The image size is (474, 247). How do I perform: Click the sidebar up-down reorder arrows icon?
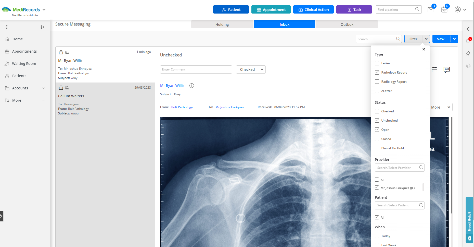click(x=7, y=27)
